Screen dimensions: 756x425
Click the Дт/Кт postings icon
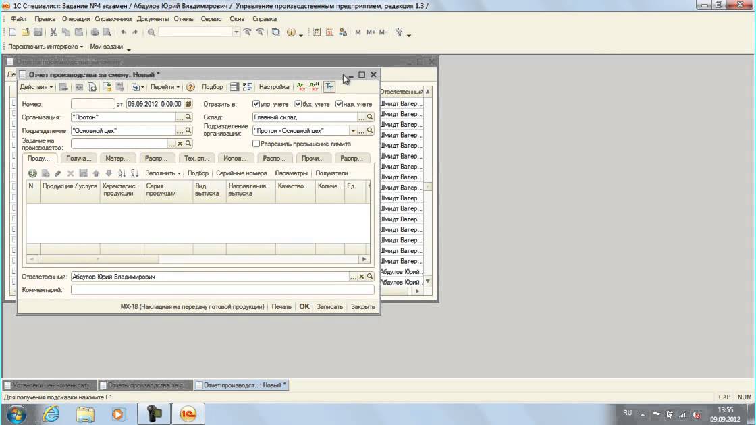click(x=301, y=87)
